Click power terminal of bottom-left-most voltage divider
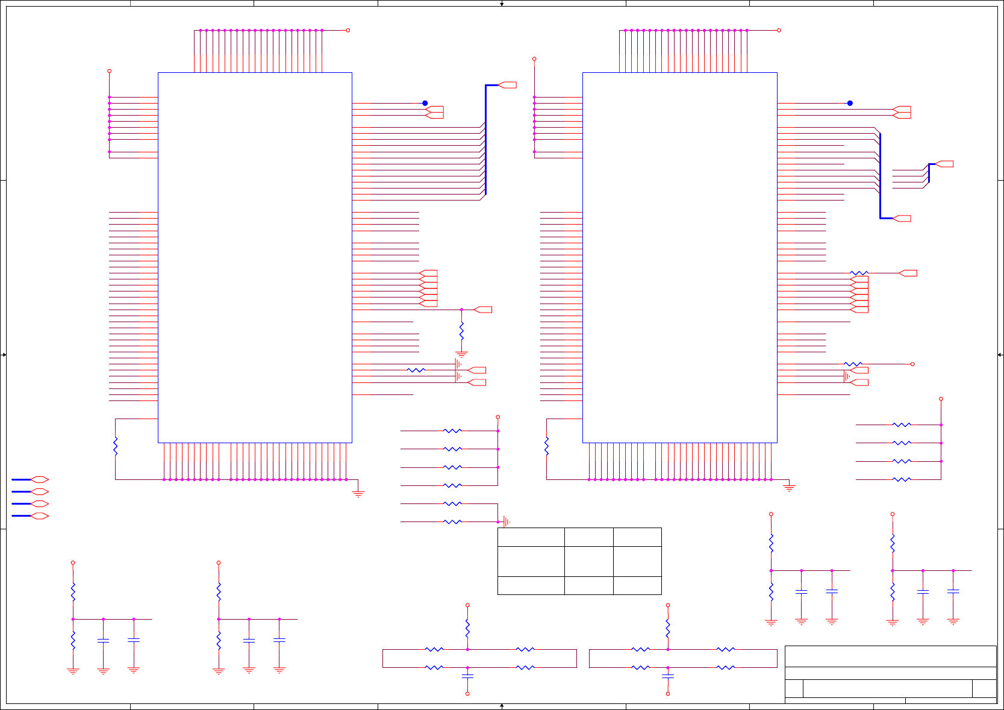The image size is (1004, 710). click(73, 562)
